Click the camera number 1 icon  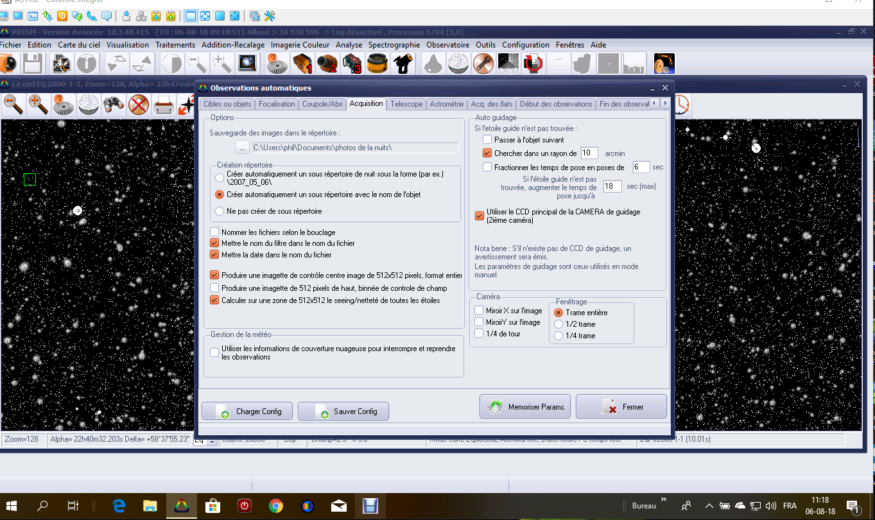302,64
